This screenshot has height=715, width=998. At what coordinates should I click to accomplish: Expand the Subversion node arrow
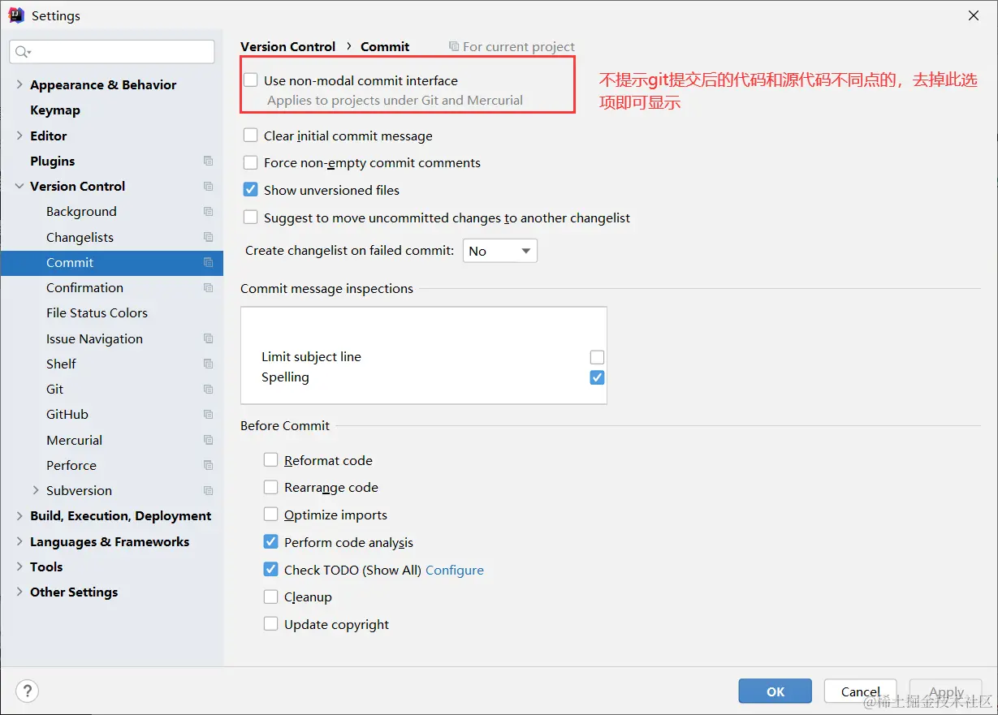click(36, 490)
